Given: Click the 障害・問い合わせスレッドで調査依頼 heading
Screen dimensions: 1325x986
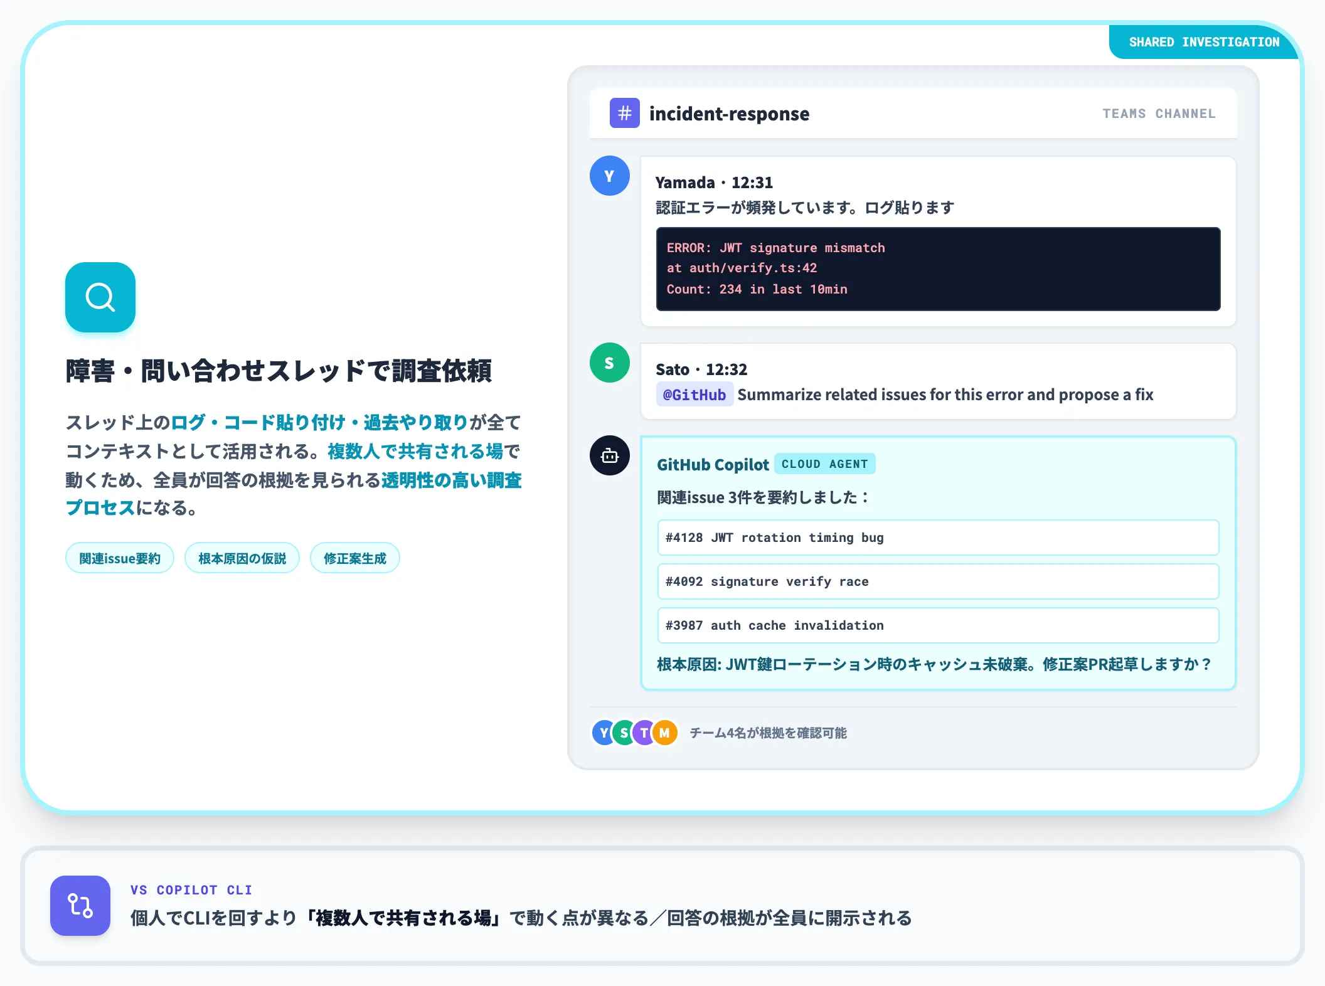Looking at the screenshot, I should pyautogui.click(x=279, y=371).
